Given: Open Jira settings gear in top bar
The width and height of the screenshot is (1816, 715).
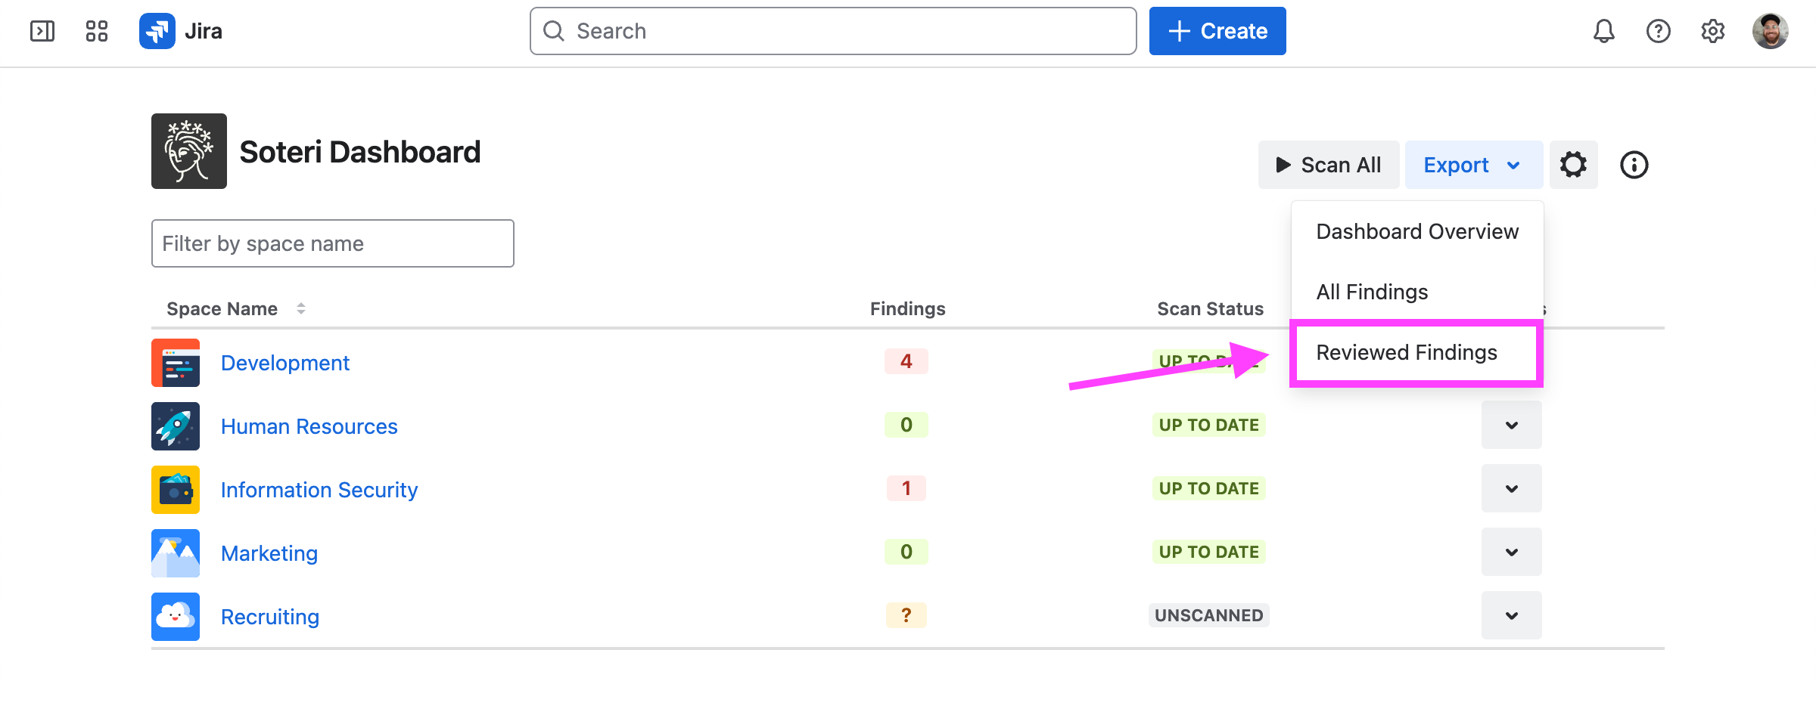Looking at the screenshot, I should (x=1712, y=31).
